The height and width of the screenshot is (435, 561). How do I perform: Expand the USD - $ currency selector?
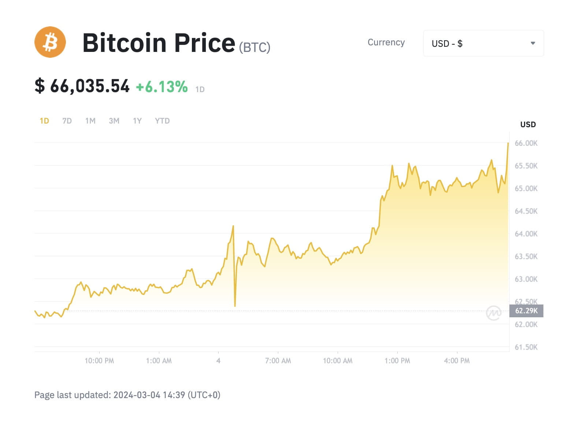click(483, 43)
